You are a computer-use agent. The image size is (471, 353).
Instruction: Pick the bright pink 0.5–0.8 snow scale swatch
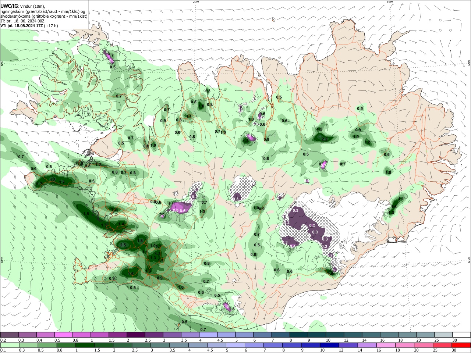[x=63, y=335]
